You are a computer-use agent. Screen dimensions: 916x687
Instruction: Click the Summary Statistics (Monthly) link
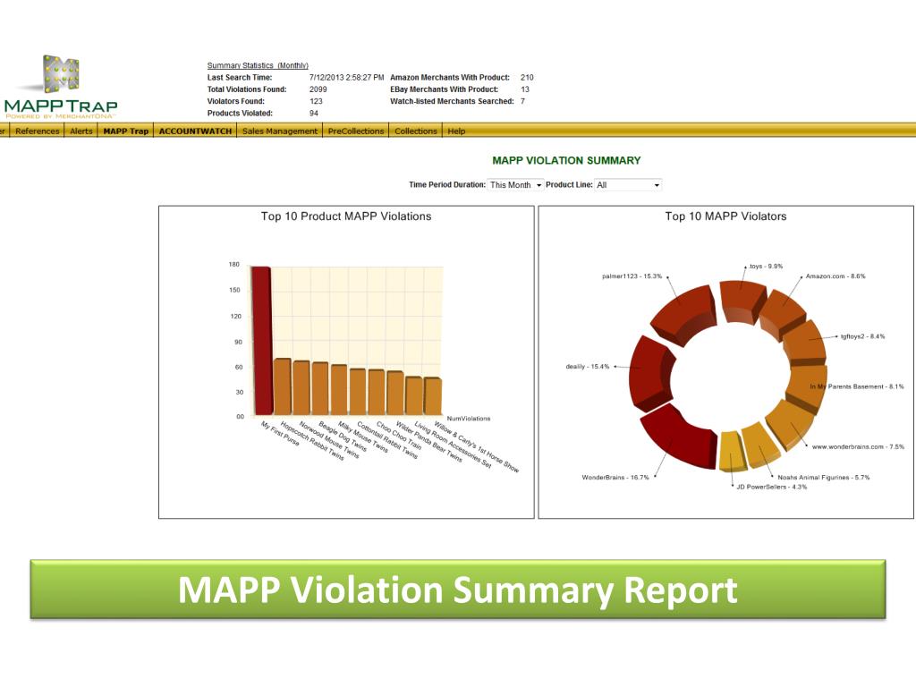pos(258,65)
